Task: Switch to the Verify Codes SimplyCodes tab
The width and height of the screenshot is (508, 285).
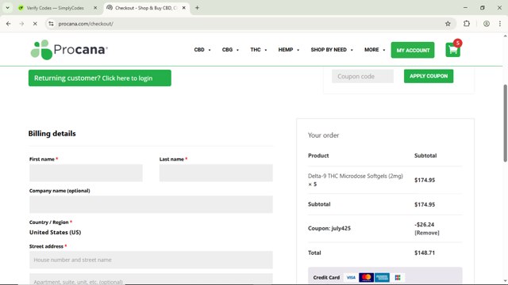Action: point(55,8)
